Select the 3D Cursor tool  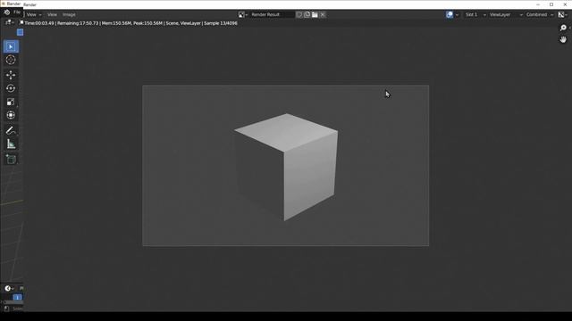11,60
